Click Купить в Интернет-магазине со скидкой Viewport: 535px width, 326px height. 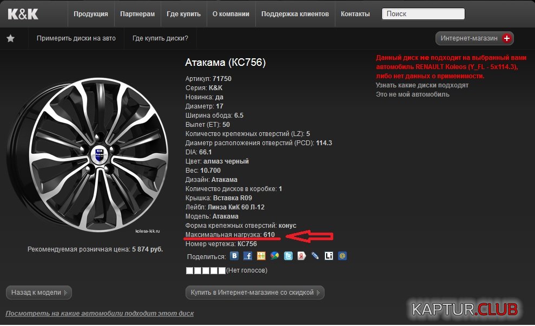click(x=255, y=293)
